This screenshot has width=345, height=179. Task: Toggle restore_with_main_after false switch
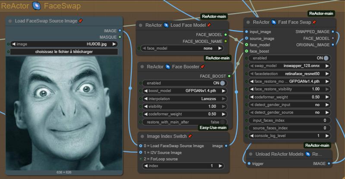(x=223, y=122)
